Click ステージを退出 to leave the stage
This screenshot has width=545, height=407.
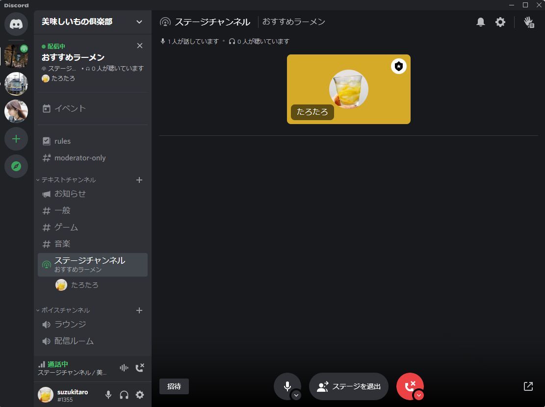(x=349, y=386)
